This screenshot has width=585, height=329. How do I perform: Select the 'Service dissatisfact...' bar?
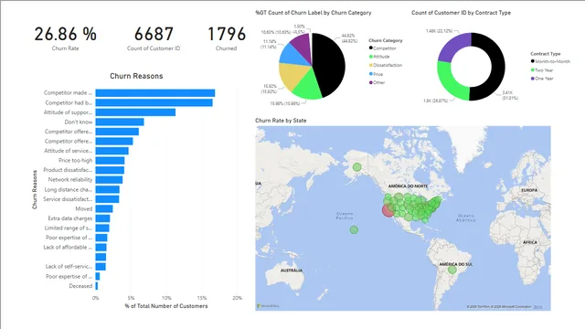pyautogui.click(x=108, y=199)
